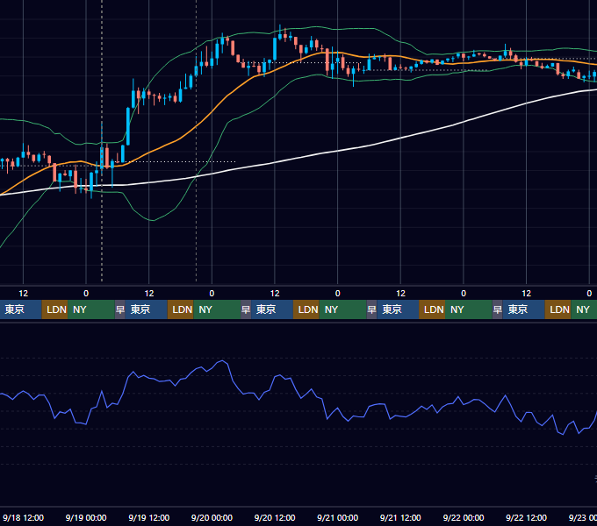Click the highest candle near 9/20 12:00
Screen dimensions: 597x526
280,35
